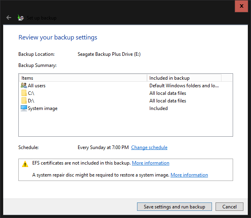This screenshot has width=251, height=218.
Task: Click the Default Windows folders summary cell
Action: click(x=184, y=85)
